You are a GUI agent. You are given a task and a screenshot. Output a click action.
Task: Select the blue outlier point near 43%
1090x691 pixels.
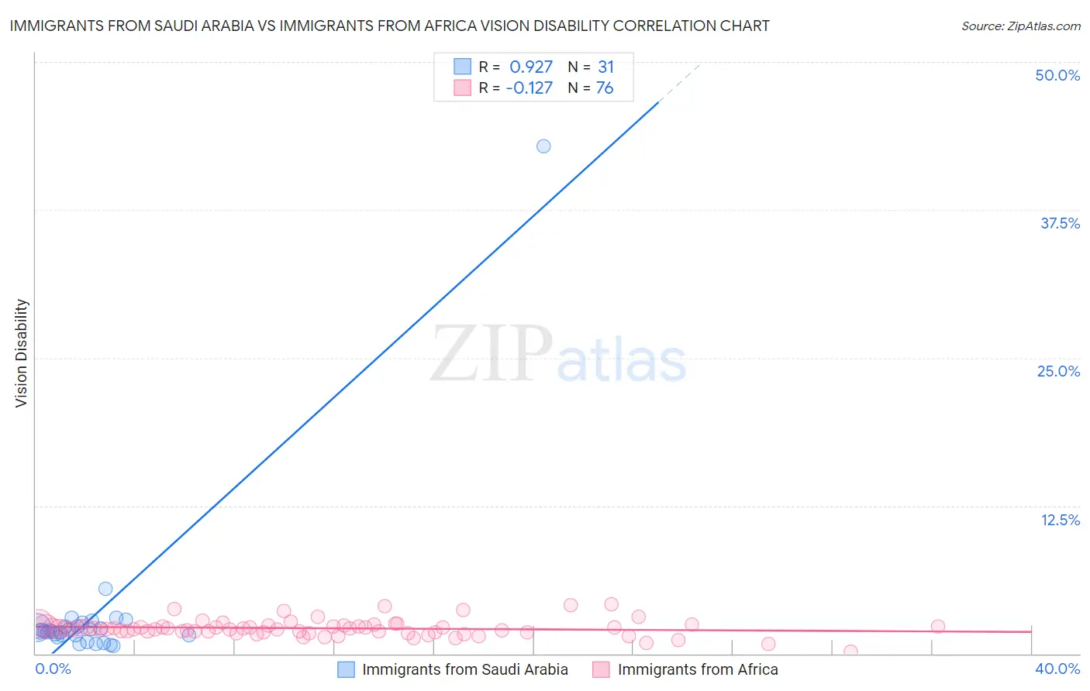coord(543,146)
